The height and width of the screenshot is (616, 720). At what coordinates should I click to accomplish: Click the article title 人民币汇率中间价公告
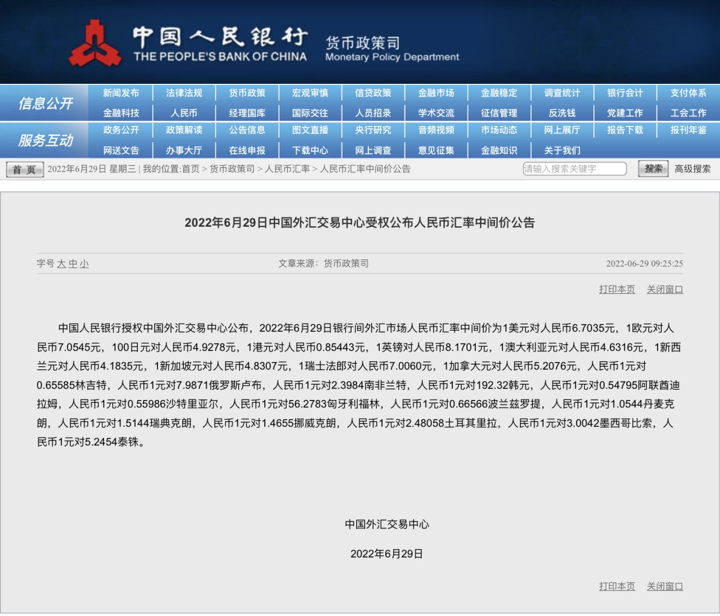pyautogui.click(x=360, y=223)
